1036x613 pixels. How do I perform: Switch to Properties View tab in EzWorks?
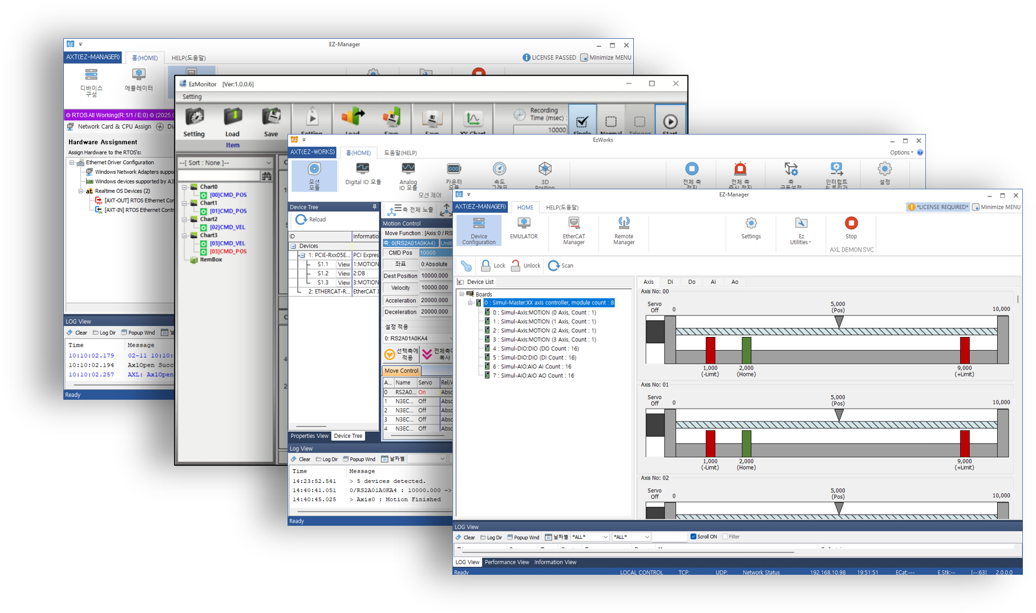(x=309, y=436)
